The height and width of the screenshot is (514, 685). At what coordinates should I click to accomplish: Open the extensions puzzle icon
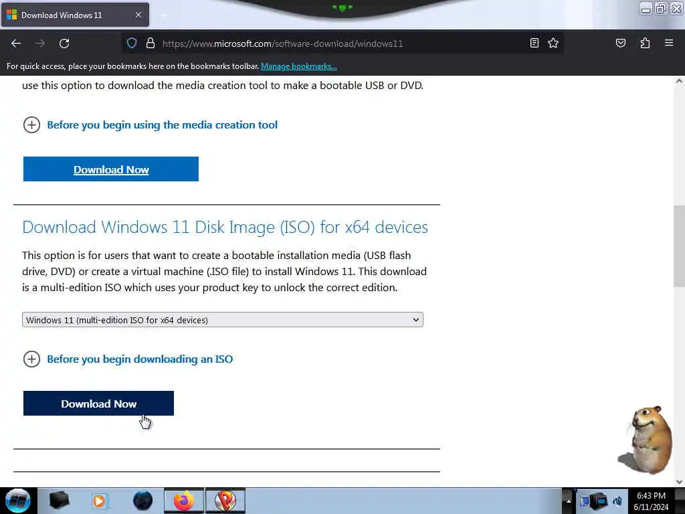tap(645, 43)
